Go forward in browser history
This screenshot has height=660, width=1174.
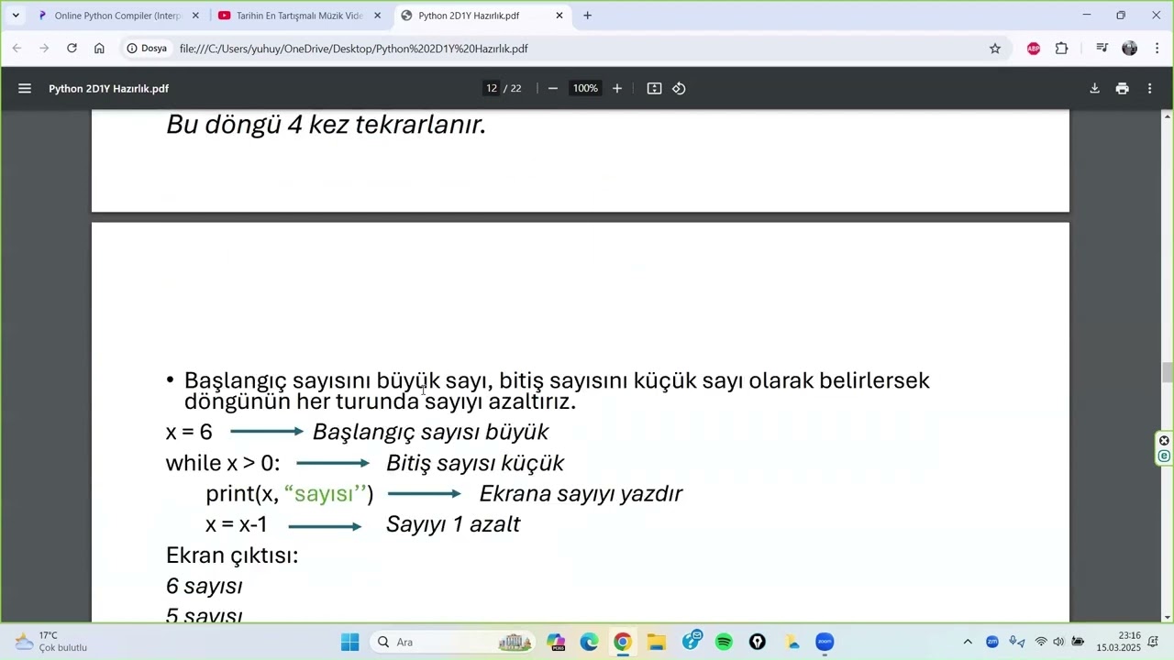[x=44, y=49]
